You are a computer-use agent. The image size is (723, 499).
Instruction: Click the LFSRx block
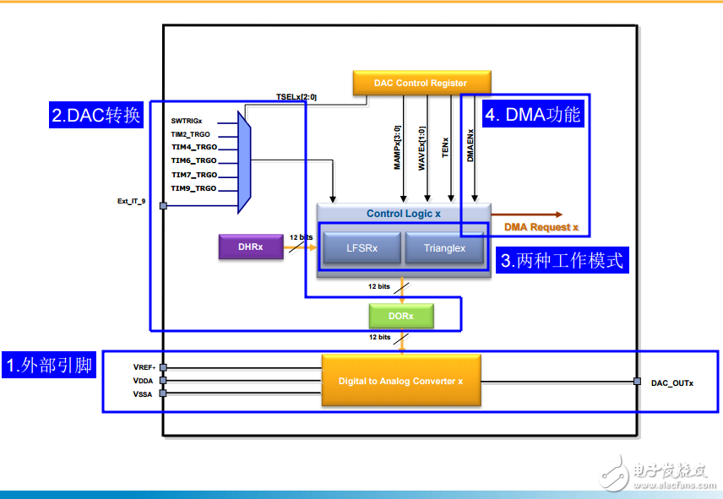click(x=361, y=248)
